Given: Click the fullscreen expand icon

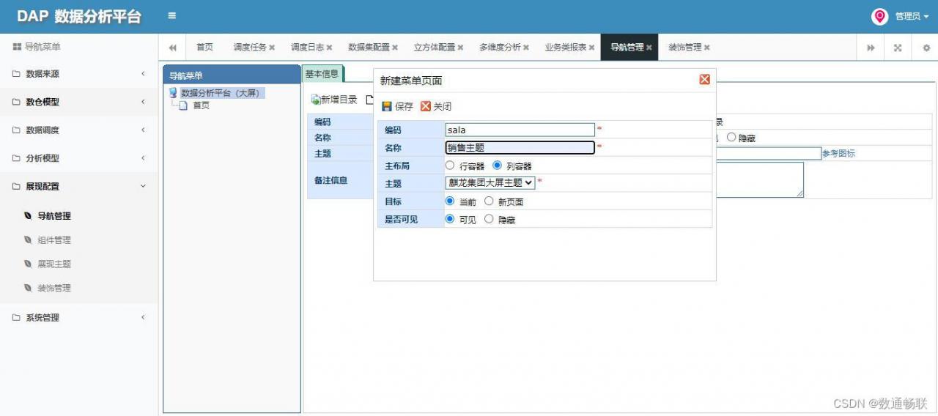Looking at the screenshot, I should 898,48.
